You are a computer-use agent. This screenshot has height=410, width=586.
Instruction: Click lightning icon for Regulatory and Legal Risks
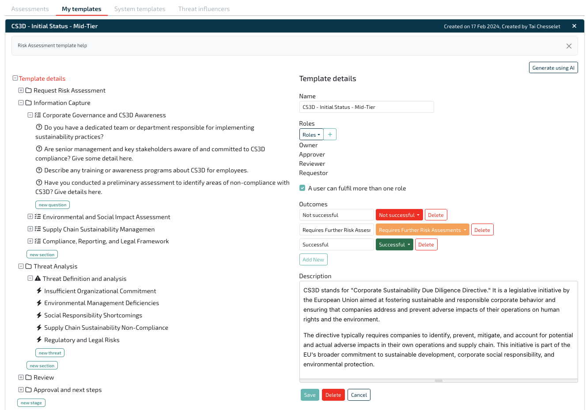(39, 339)
